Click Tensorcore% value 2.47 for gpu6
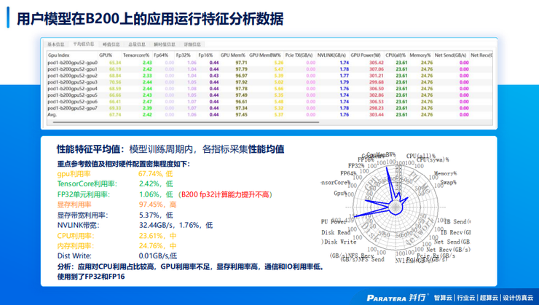 [147, 102]
